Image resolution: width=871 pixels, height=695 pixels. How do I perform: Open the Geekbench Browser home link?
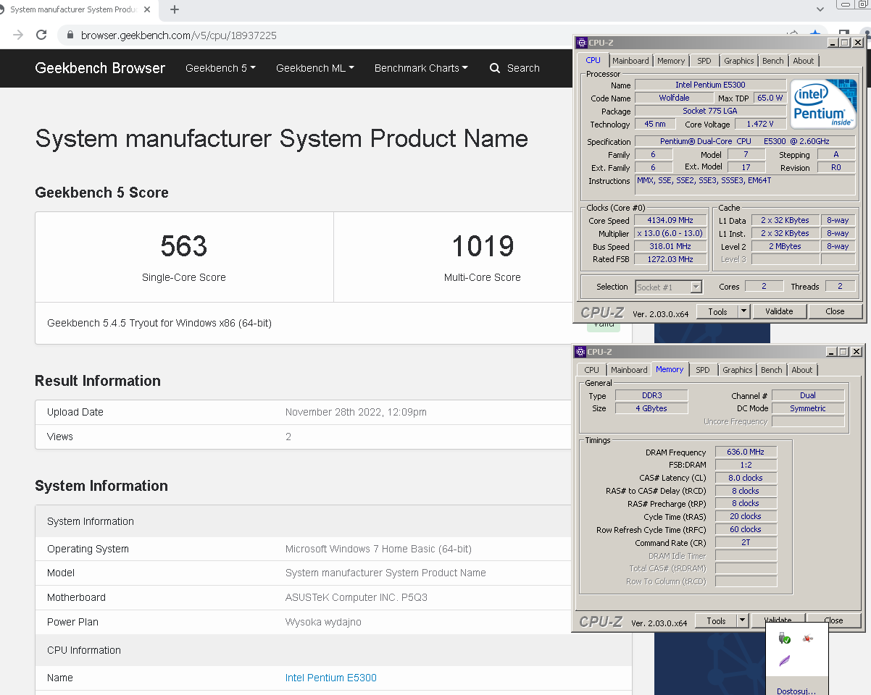(100, 68)
